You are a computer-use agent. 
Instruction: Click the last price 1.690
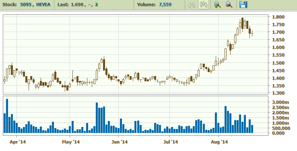point(77,4)
